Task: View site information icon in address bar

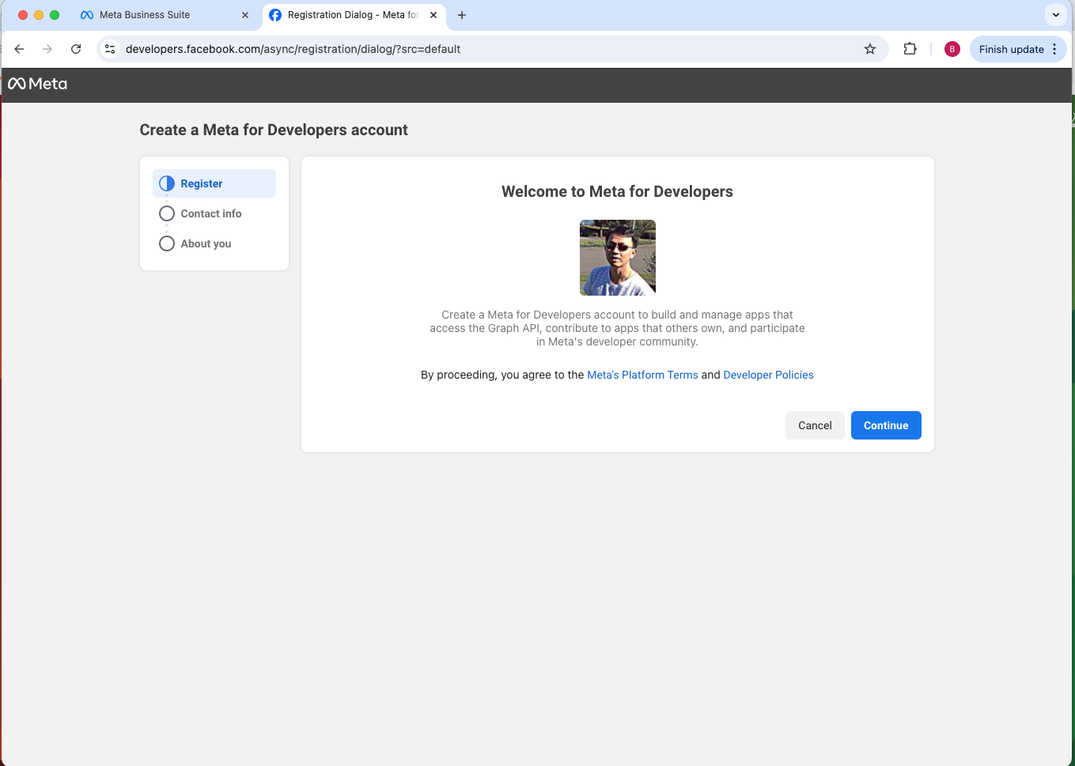Action: (111, 49)
